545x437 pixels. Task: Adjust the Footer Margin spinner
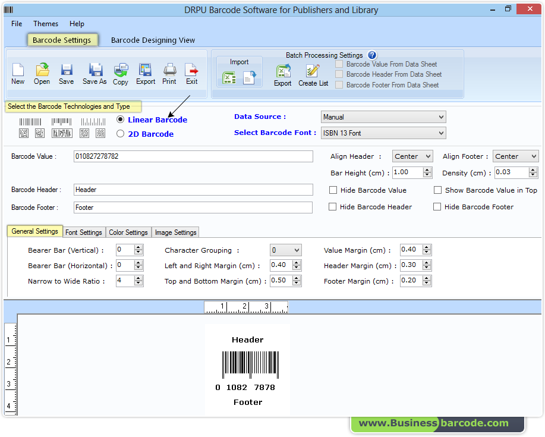pyautogui.click(x=427, y=281)
